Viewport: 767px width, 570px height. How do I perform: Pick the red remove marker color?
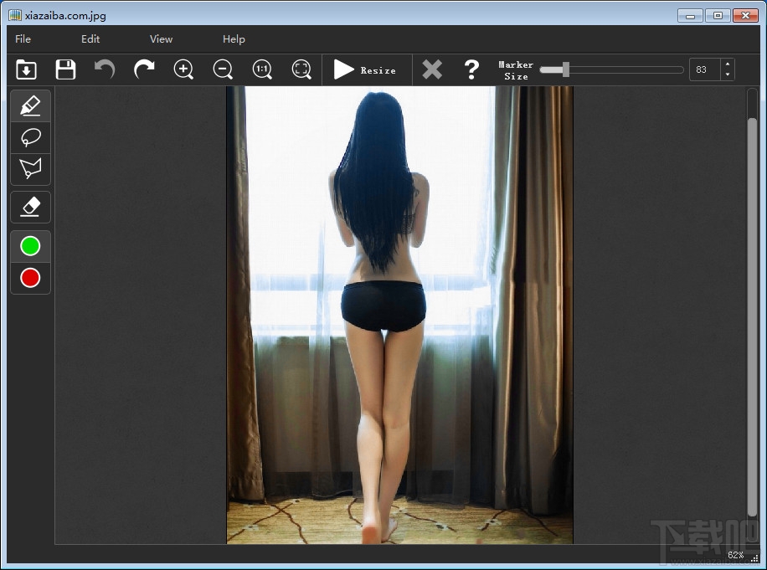30,278
